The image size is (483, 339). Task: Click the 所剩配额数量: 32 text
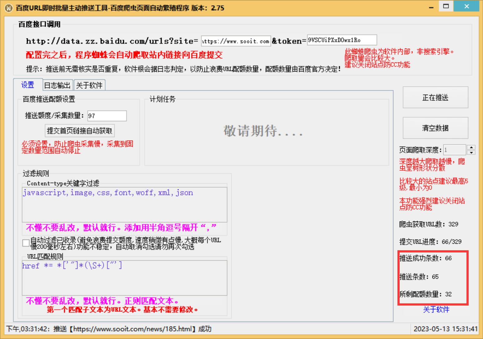pos(426,294)
